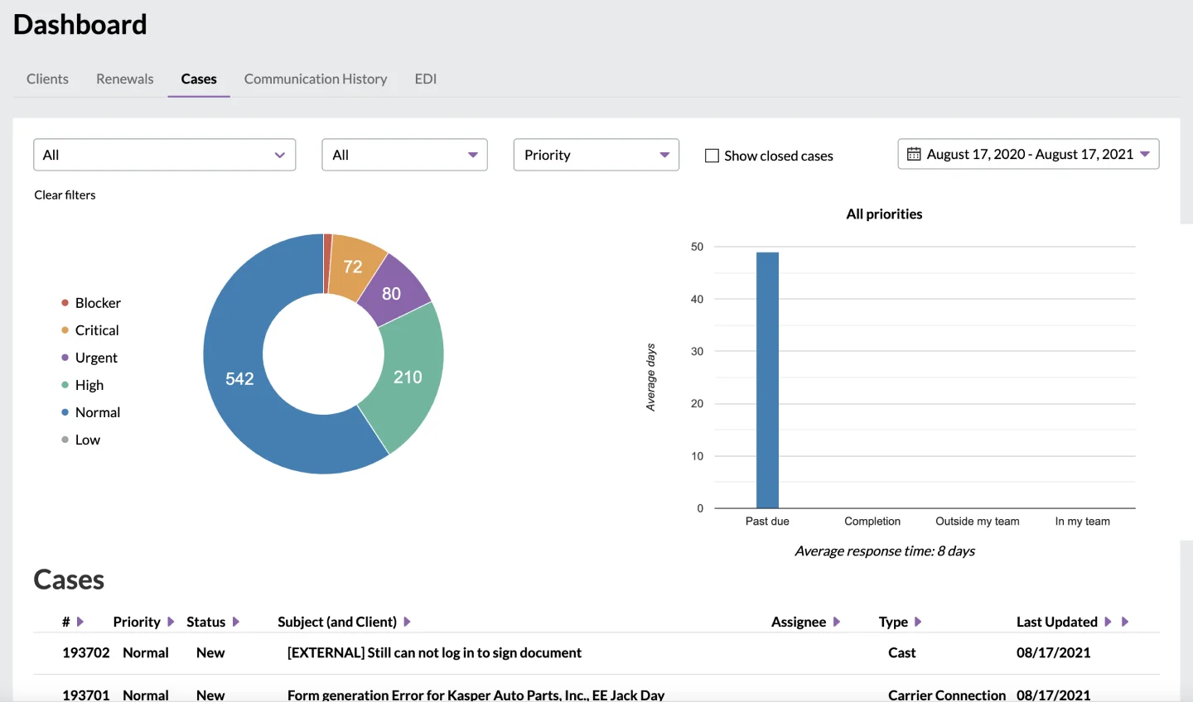Select the Cases tab
The height and width of the screenshot is (702, 1193).
click(x=199, y=79)
